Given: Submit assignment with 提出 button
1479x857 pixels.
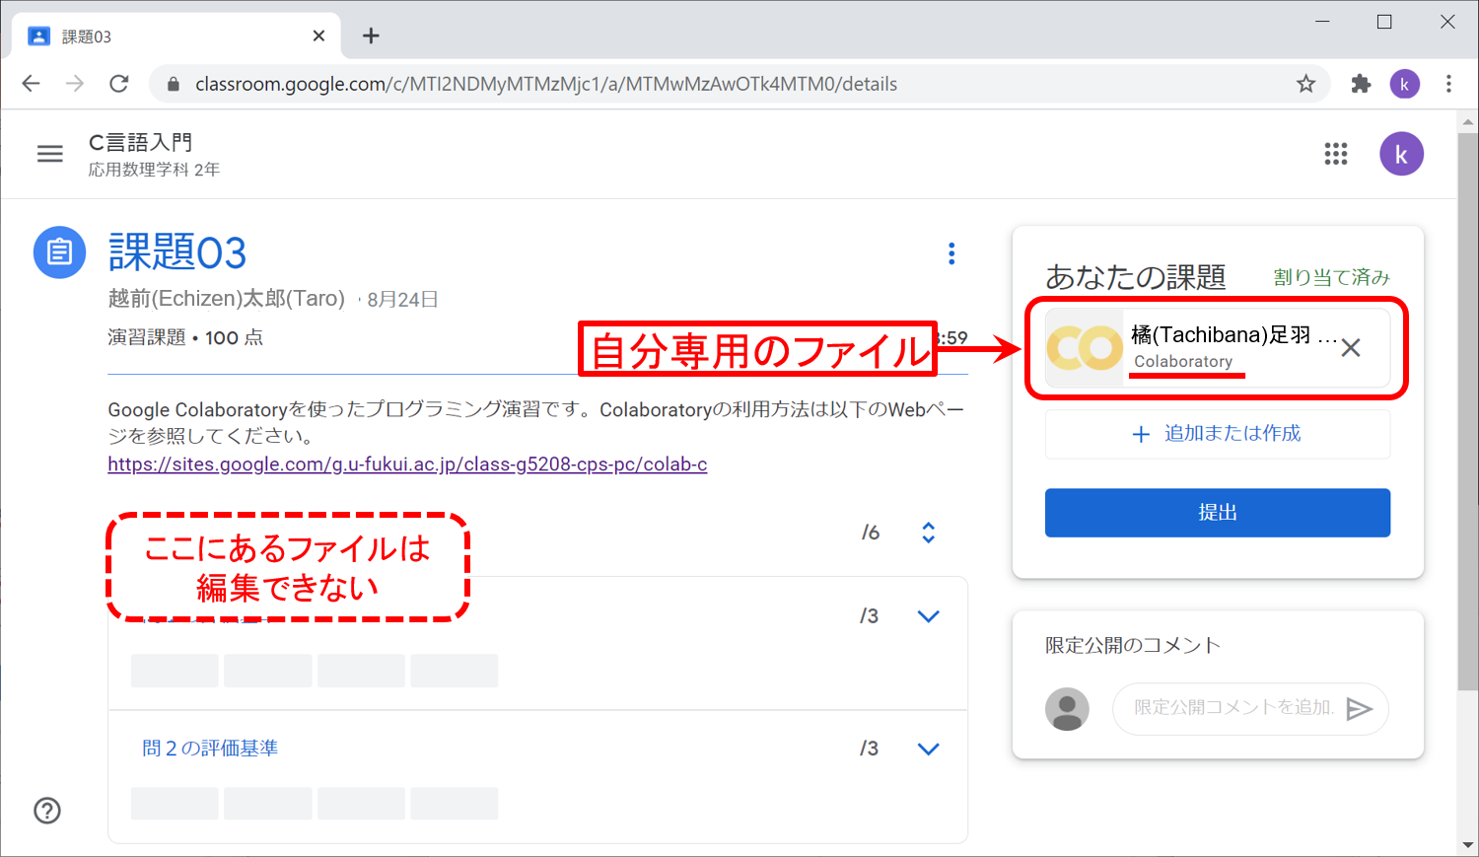Looking at the screenshot, I should click(x=1218, y=513).
